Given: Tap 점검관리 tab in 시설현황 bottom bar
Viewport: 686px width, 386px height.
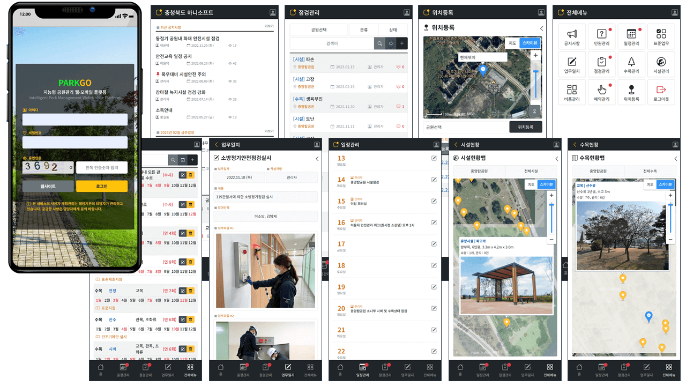Looking at the screenshot, I should (504, 370).
